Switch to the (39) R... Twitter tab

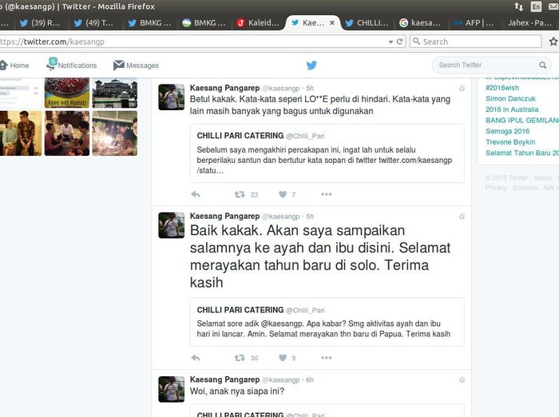coord(40,23)
